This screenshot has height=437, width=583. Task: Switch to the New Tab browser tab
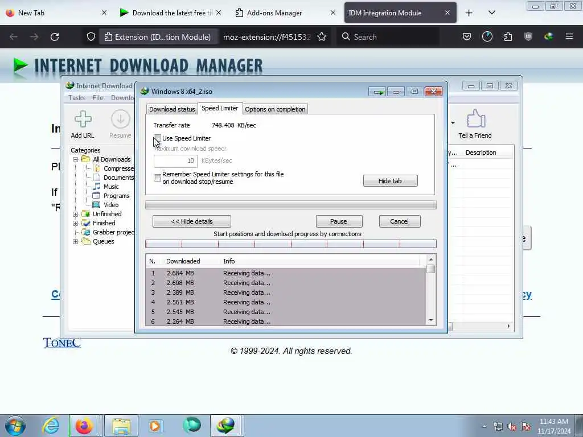[x=57, y=13]
